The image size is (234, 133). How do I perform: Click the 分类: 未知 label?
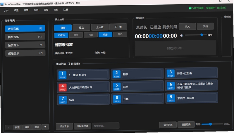(100, 53)
